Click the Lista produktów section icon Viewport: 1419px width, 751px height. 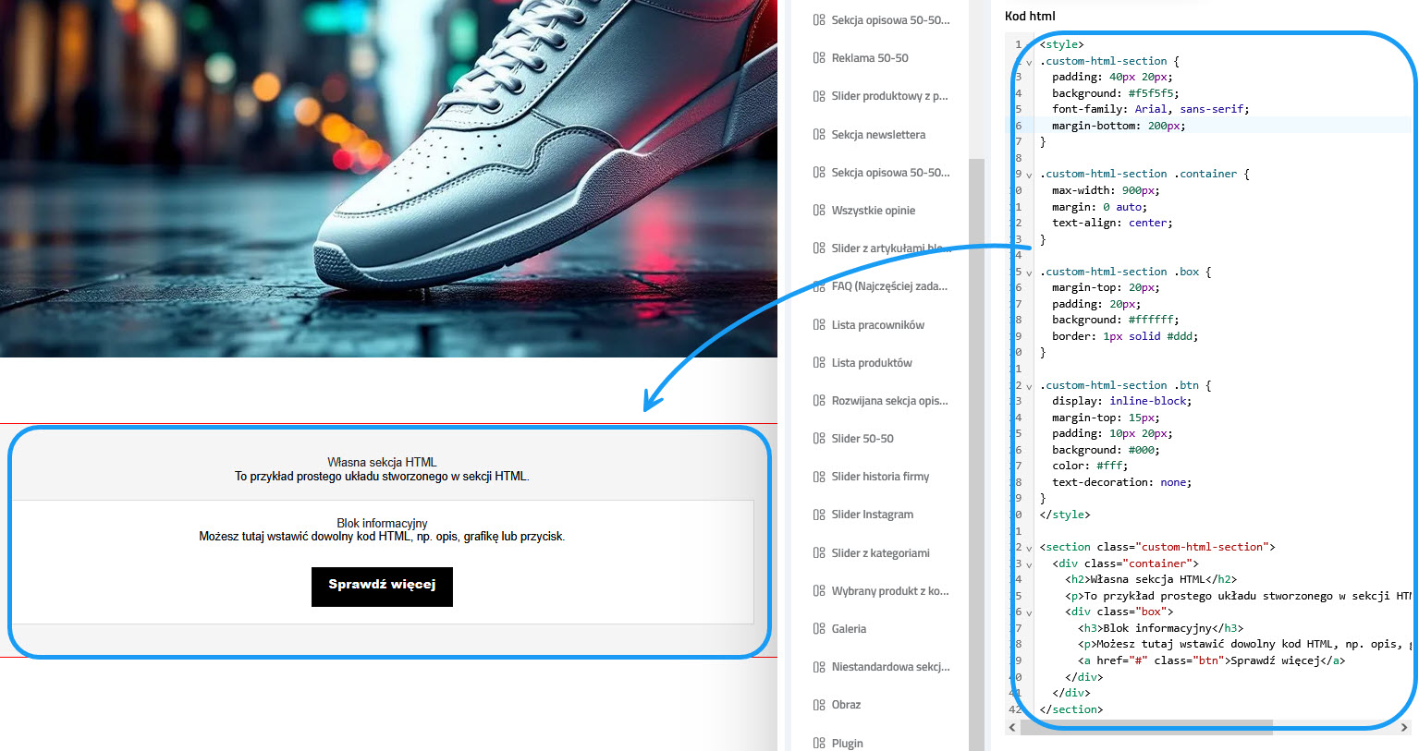818,362
